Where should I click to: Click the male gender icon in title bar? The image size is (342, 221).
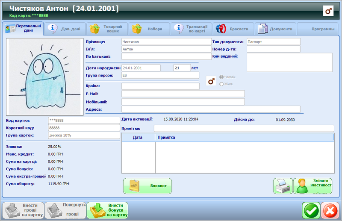(x=329, y=11)
